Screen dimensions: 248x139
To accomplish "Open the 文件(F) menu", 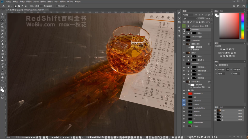I will coord(8,1).
